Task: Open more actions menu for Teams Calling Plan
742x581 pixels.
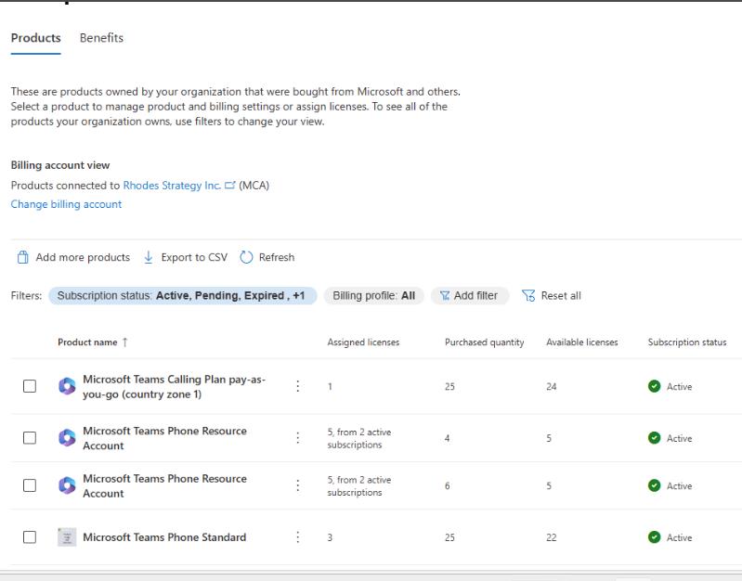Action: point(298,386)
